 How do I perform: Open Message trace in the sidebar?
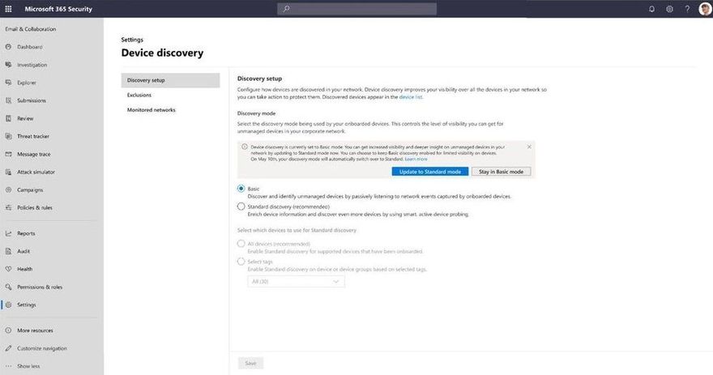click(x=34, y=154)
